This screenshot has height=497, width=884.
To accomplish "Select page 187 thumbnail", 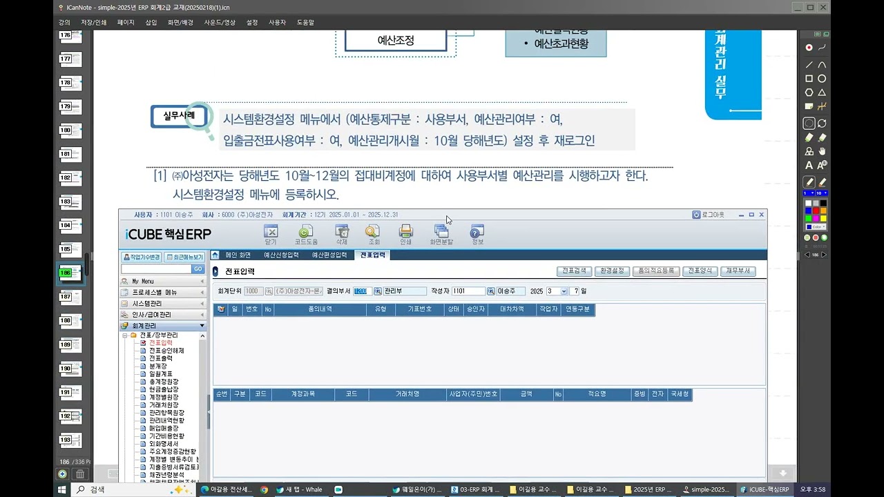I will pos(69,298).
